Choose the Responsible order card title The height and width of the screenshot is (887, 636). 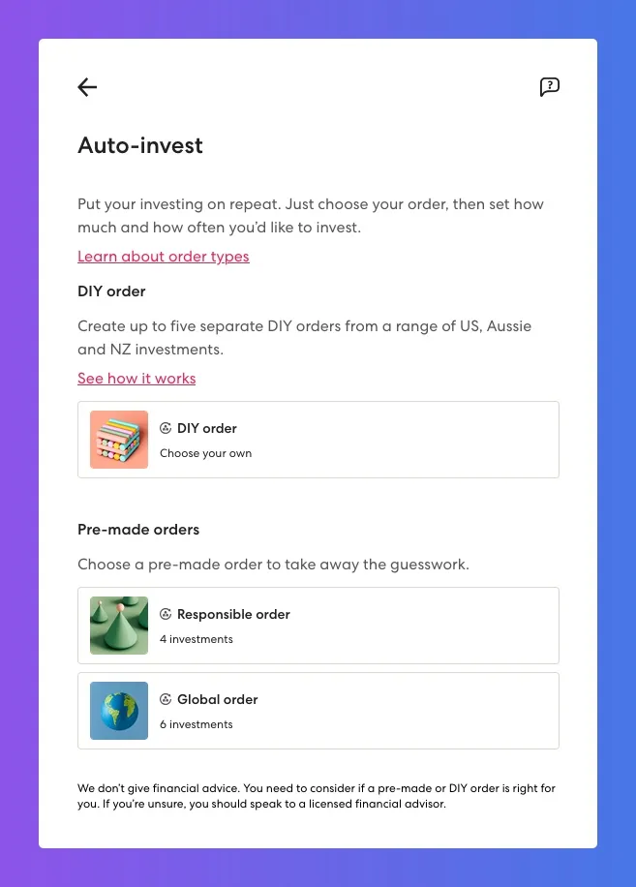[233, 614]
